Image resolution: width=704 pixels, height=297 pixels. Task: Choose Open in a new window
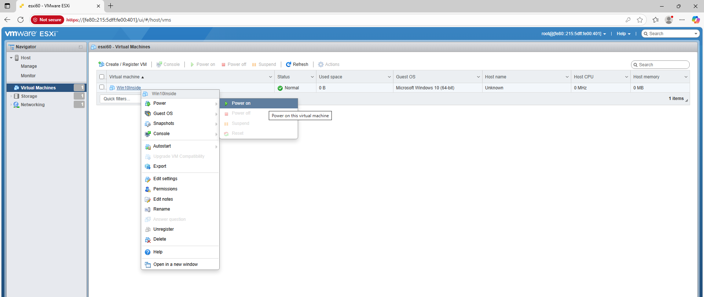pyautogui.click(x=180, y=264)
